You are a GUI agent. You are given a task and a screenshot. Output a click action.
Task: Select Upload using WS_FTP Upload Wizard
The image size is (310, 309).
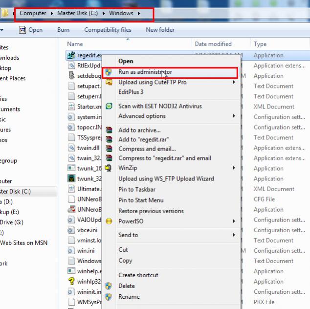(166, 179)
